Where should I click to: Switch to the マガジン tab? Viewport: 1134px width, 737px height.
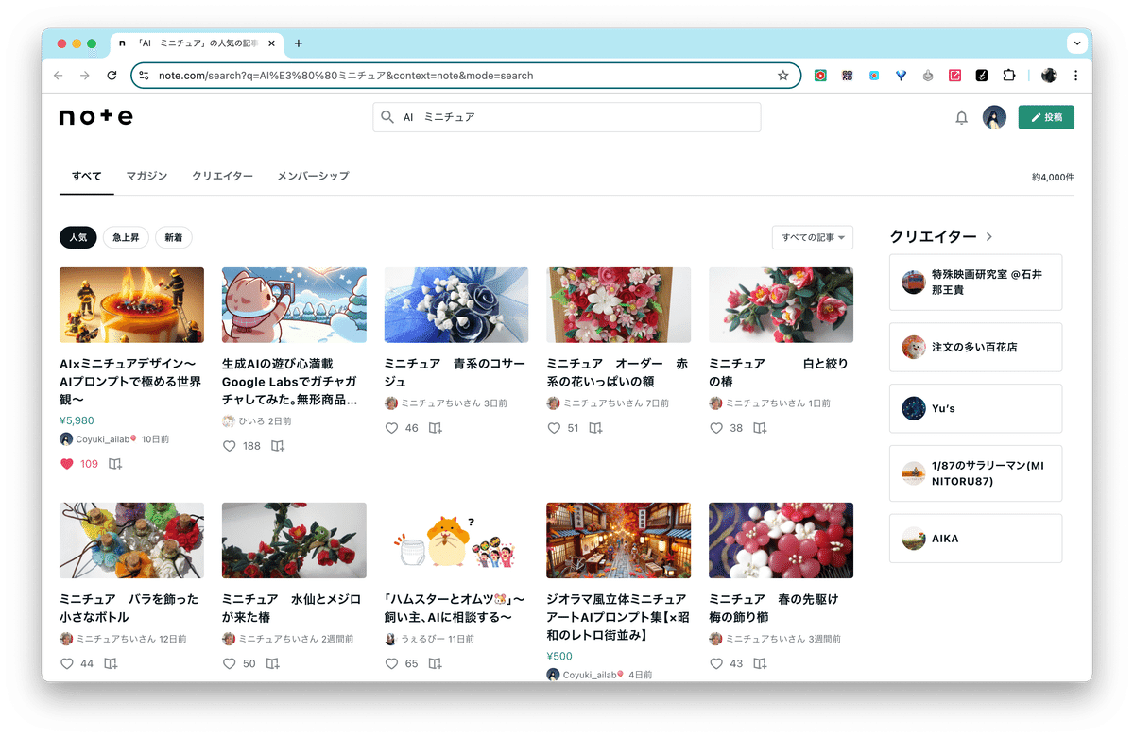pyautogui.click(x=146, y=176)
